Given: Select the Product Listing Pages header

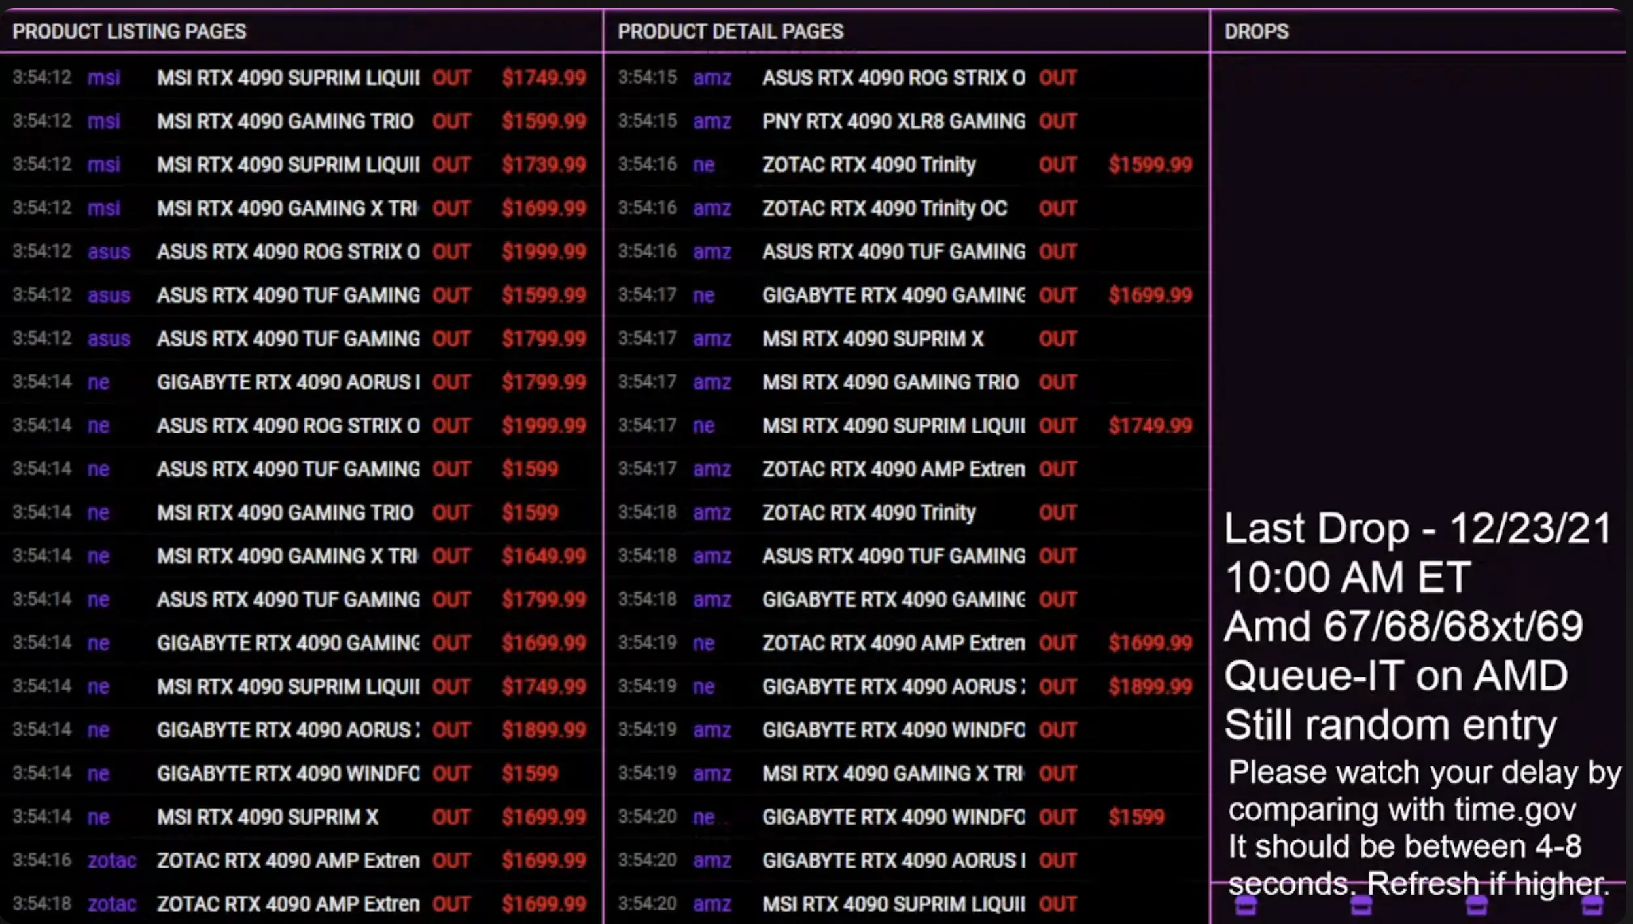Looking at the screenshot, I should [x=129, y=31].
